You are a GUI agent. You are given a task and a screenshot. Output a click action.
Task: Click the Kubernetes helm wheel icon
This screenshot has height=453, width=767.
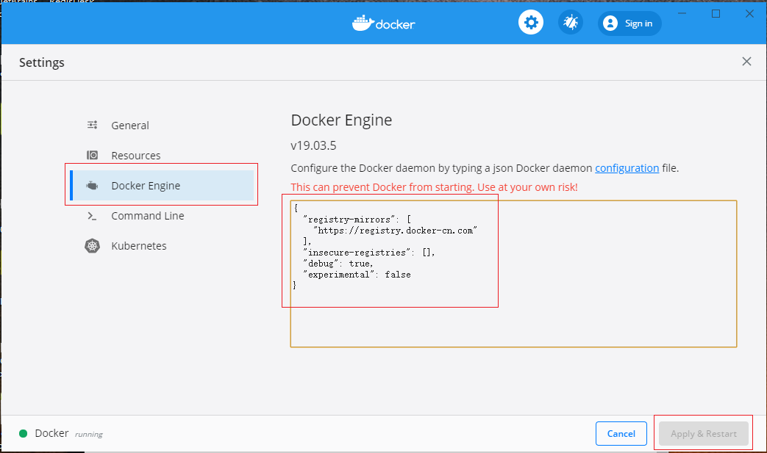(93, 246)
